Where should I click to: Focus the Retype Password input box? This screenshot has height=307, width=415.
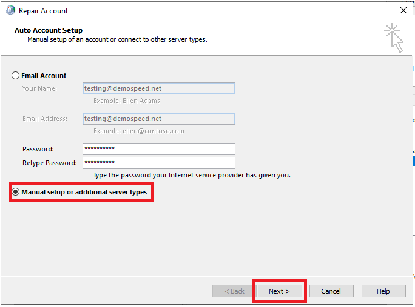(x=158, y=163)
